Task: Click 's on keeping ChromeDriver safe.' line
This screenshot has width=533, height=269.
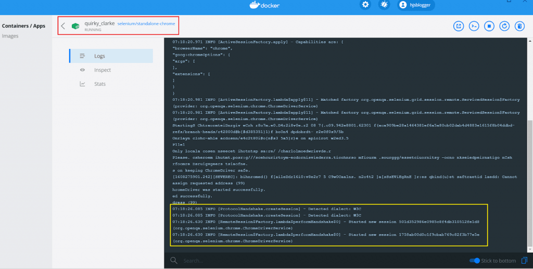Action: tap(211, 171)
